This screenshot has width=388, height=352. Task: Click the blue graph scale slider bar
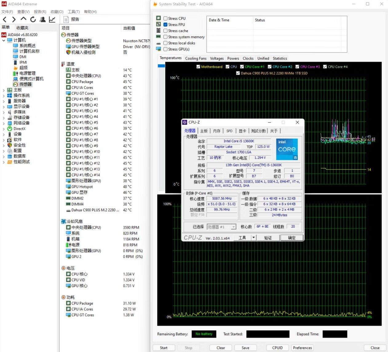tap(161, 66)
